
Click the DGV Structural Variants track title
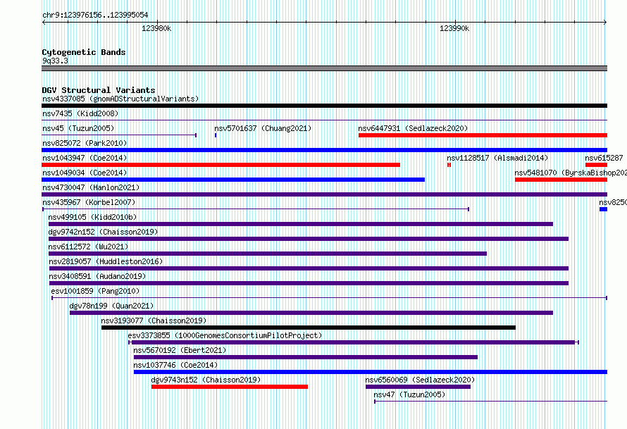(99, 90)
